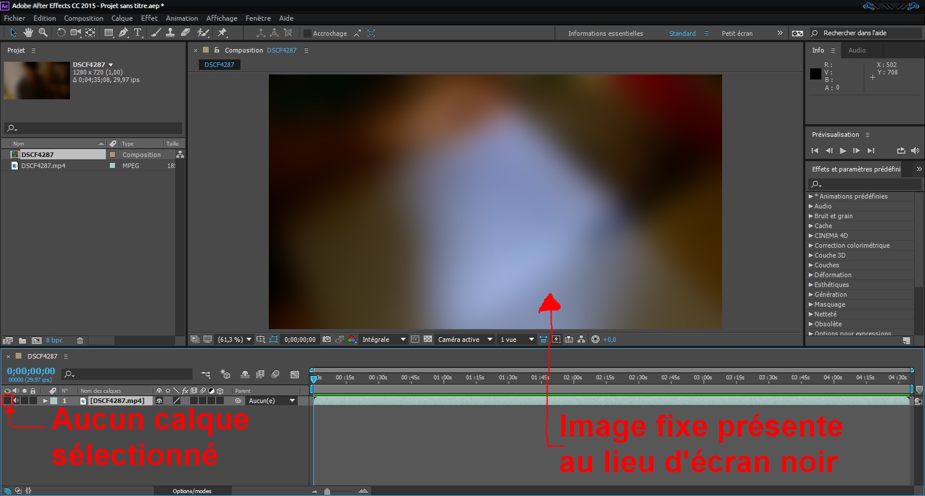This screenshot has height=496, width=925.
Task: Enable the Accrochage snapping checkbox
Action: 308,33
